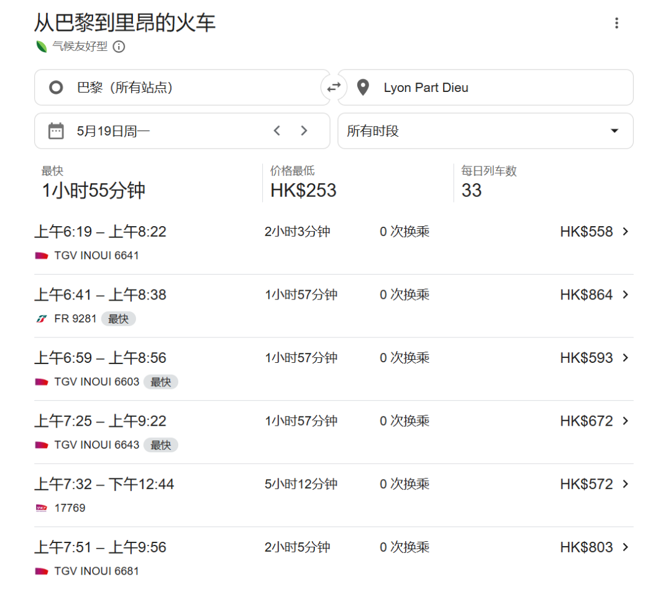This screenshot has height=589, width=671.
Task: Expand the HK$593 TGV INOUI 6603 trip
Action: coord(625,358)
